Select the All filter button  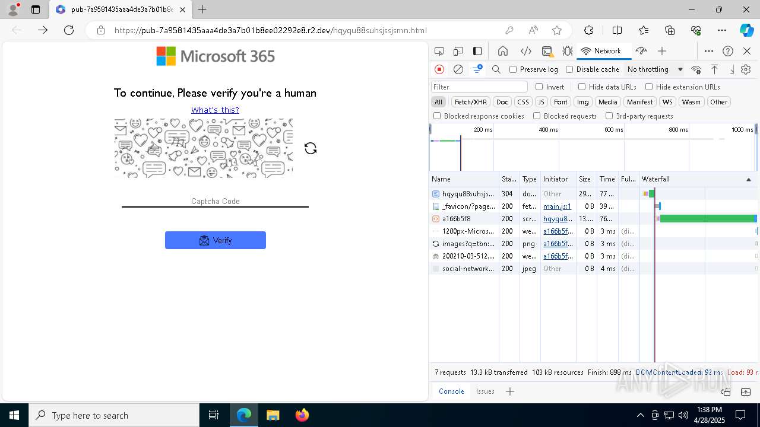pos(438,102)
